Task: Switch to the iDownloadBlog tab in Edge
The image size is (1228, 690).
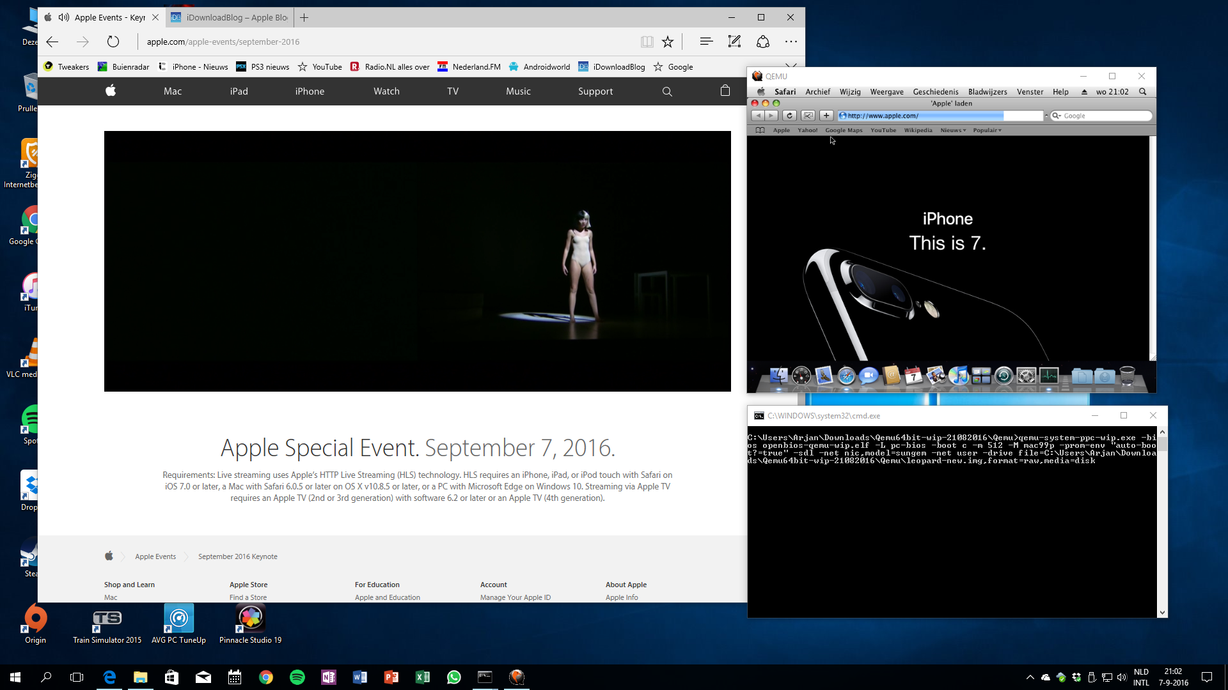Action: (230, 17)
